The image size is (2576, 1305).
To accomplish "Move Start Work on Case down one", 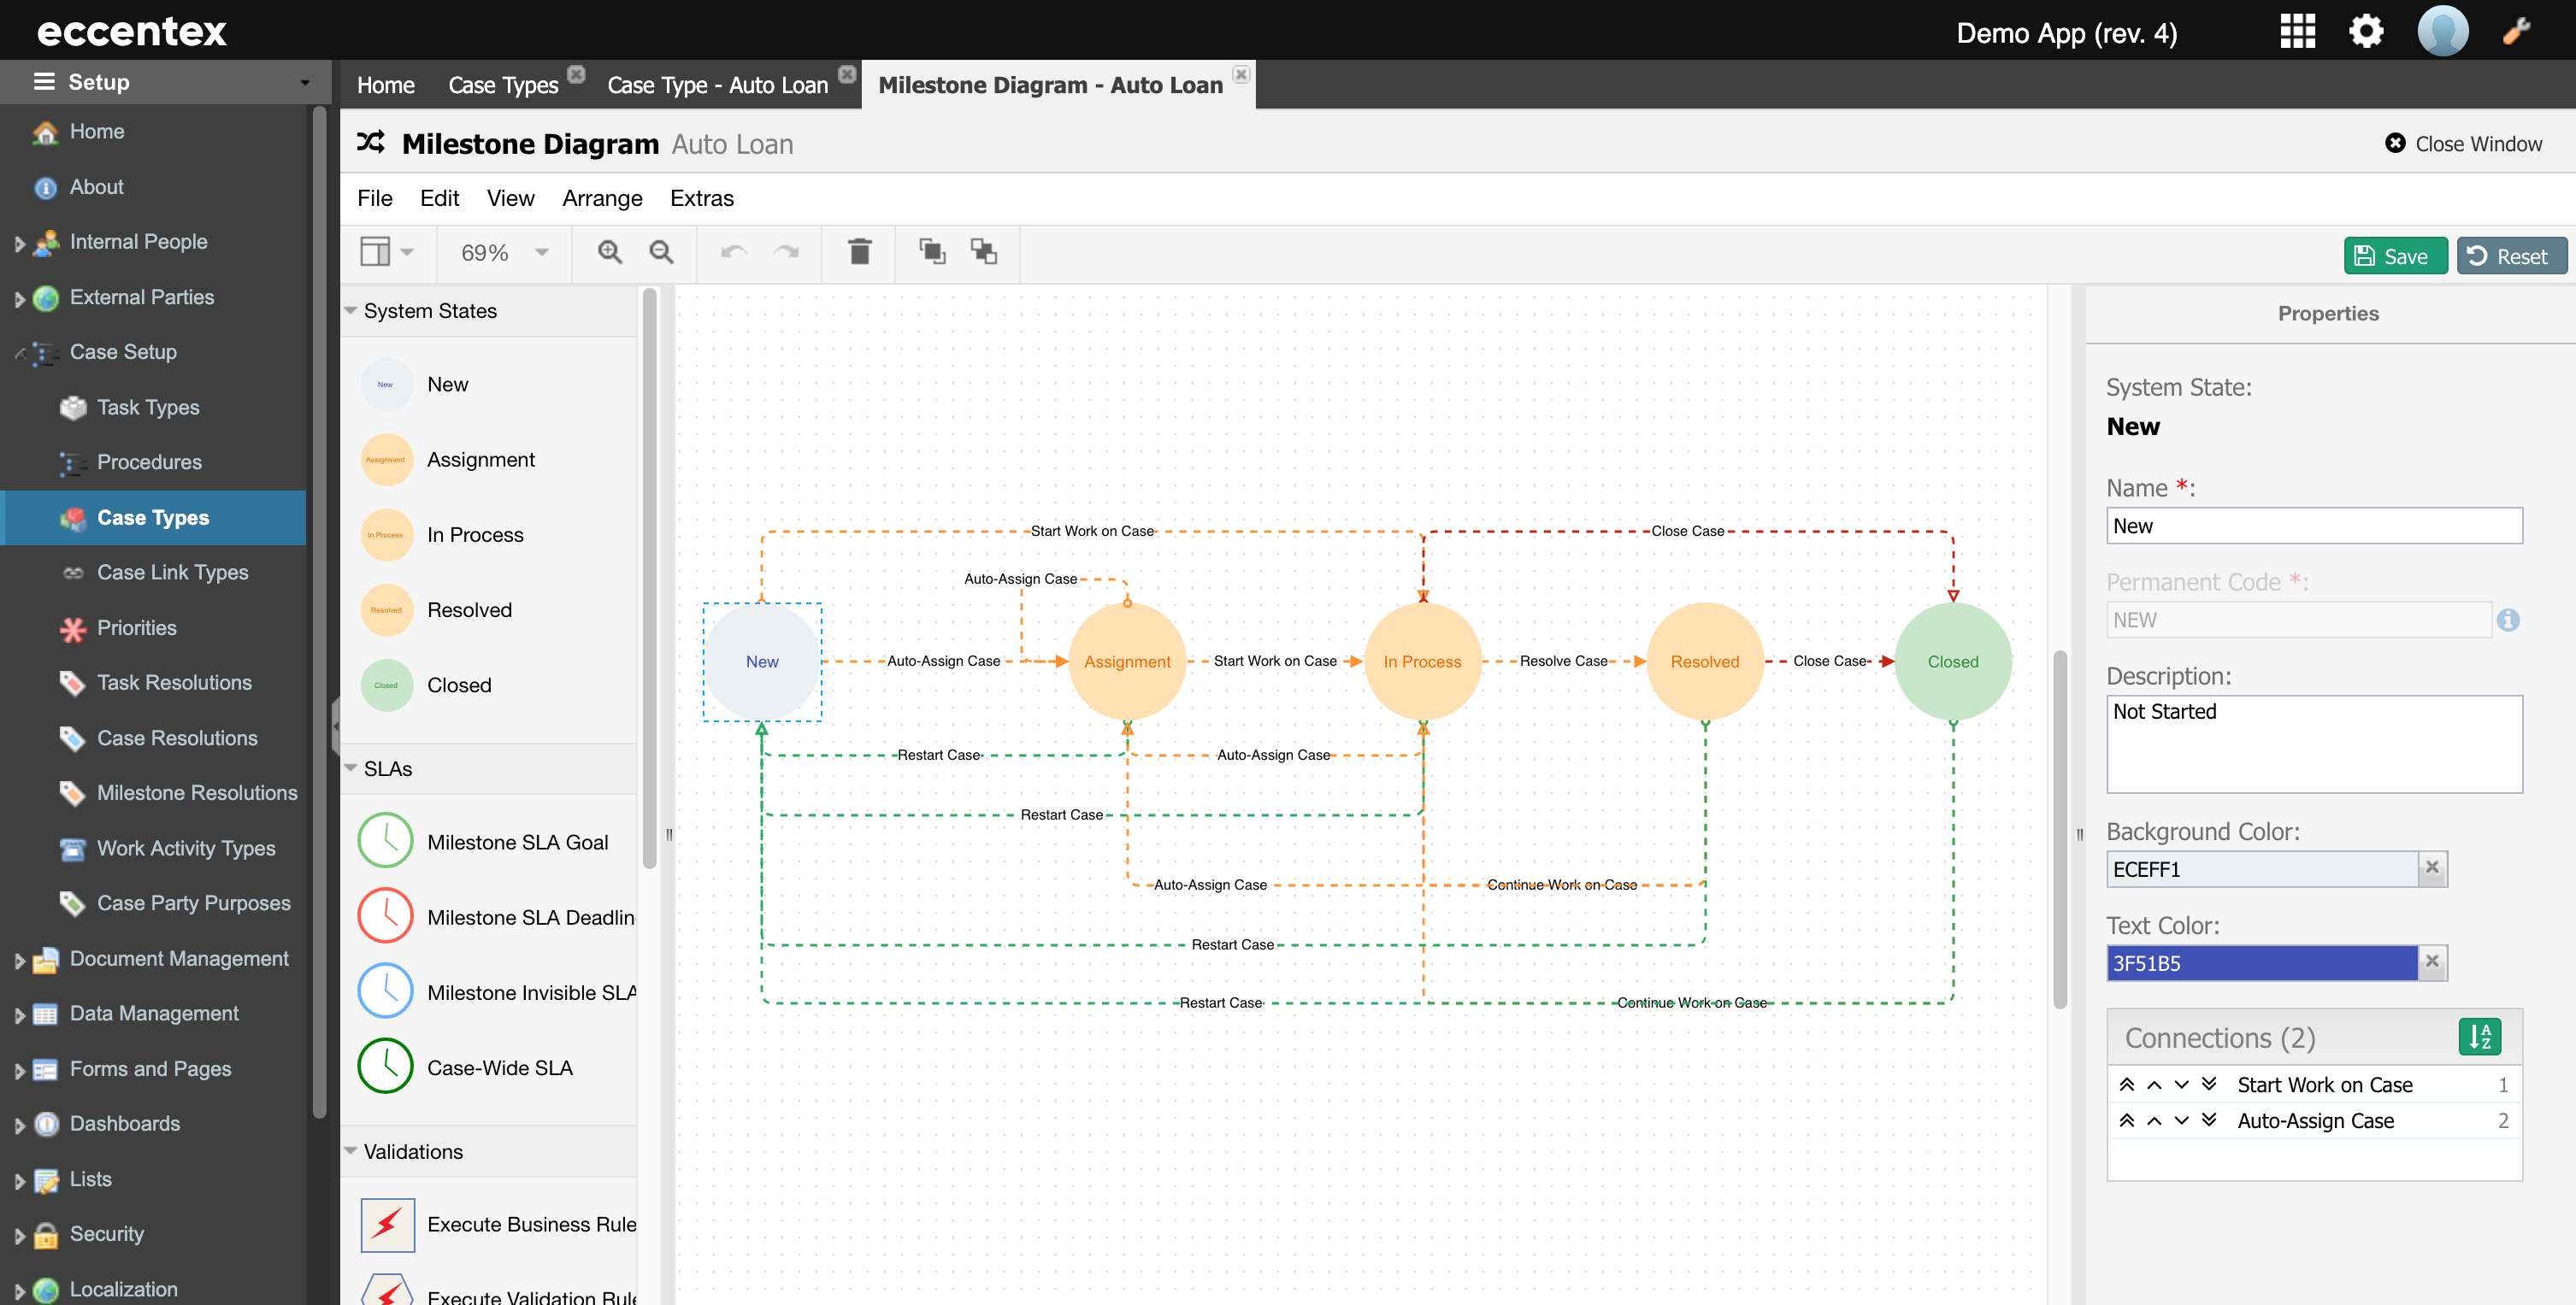I will click(2181, 1085).
